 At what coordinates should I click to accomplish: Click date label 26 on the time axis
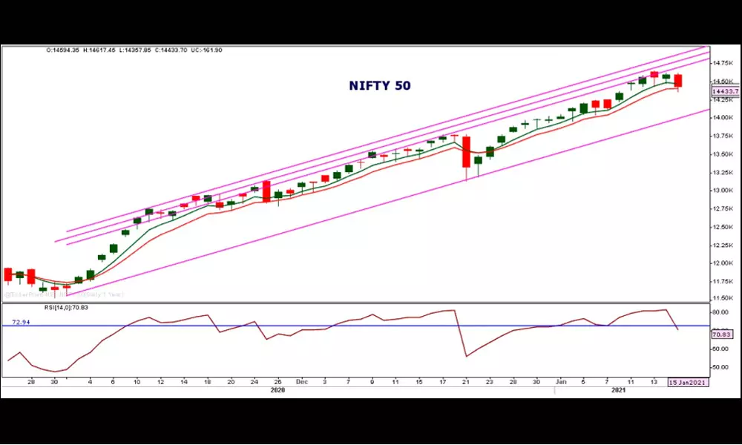click(278, 382)
